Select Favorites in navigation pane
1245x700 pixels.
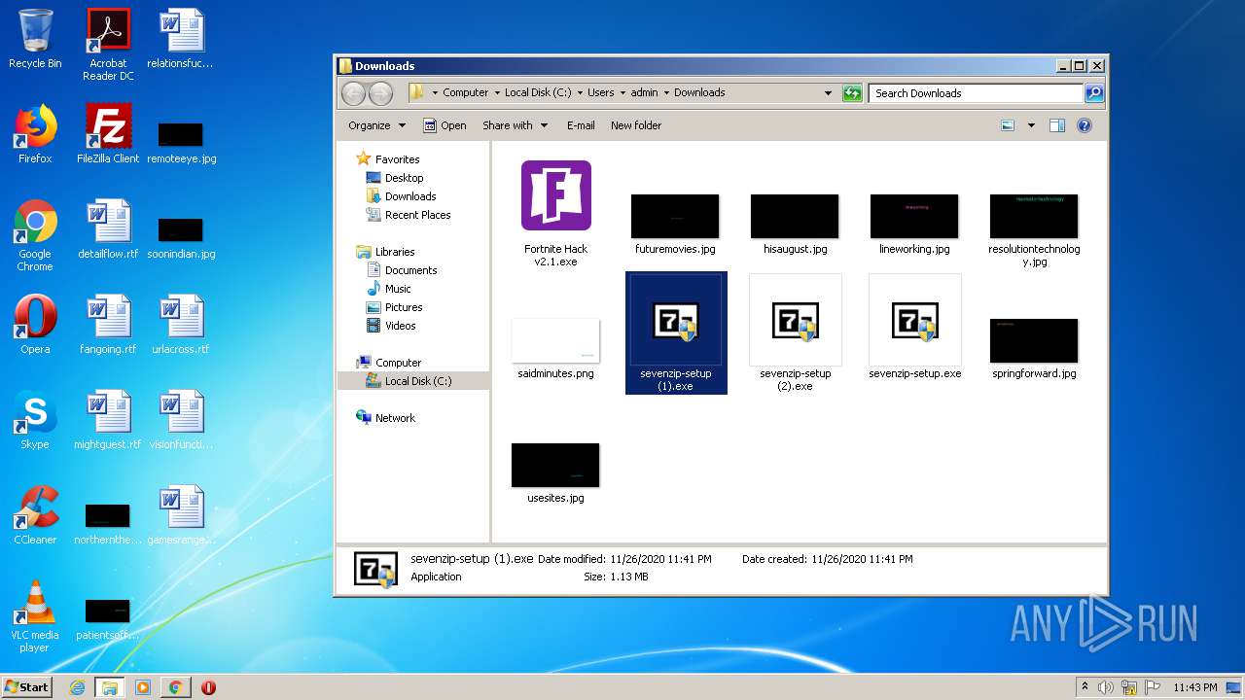coord(388,159)
